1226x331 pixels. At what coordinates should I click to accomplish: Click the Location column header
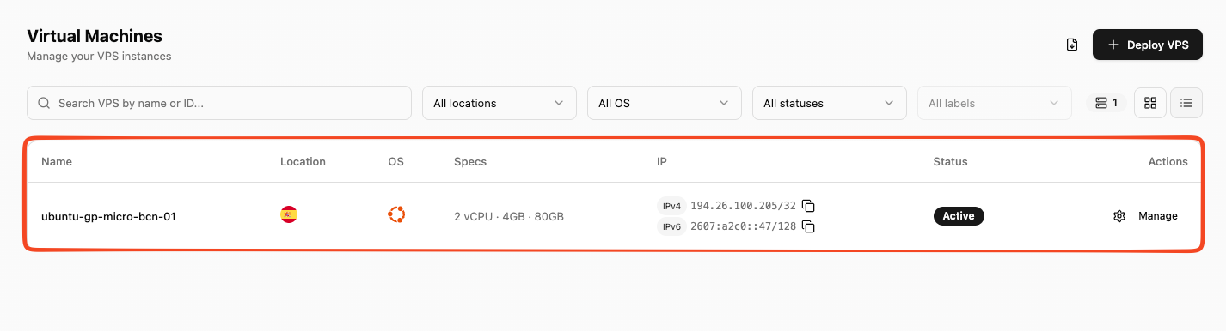coord(303,161)
